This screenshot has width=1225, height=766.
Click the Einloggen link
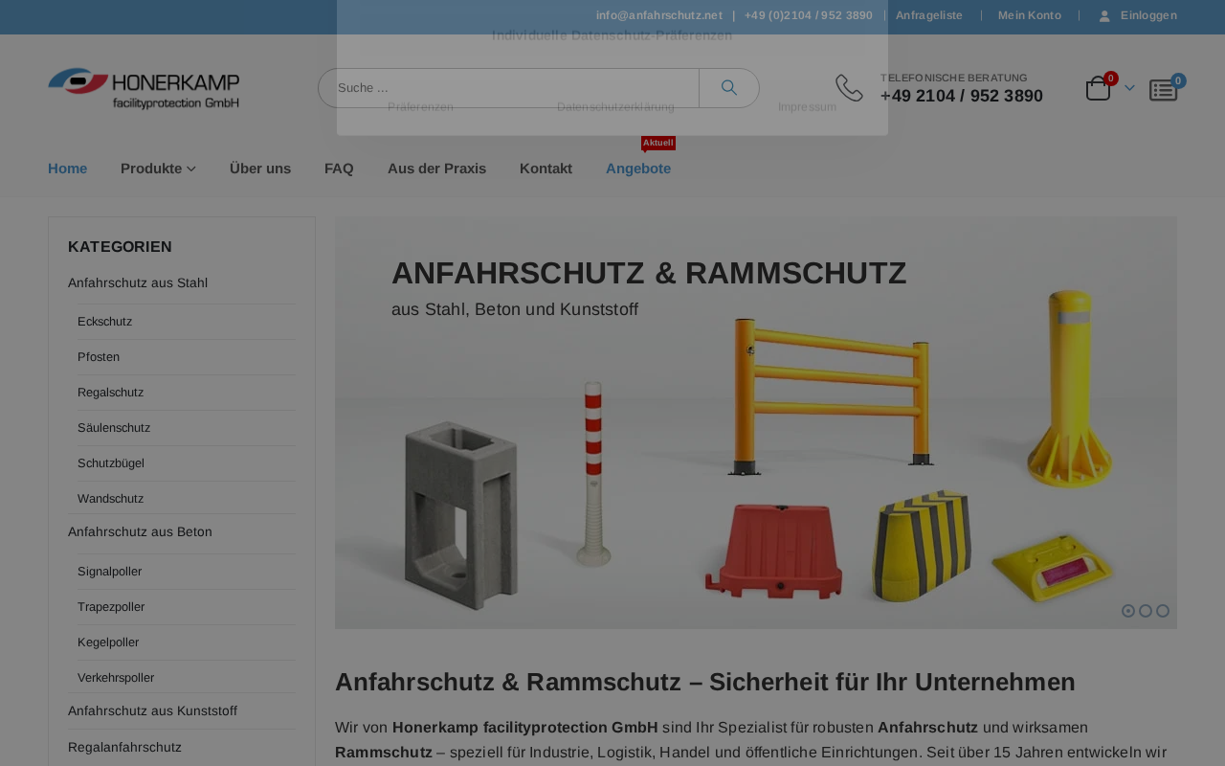pyautogui.click(x=1148, y=15)
